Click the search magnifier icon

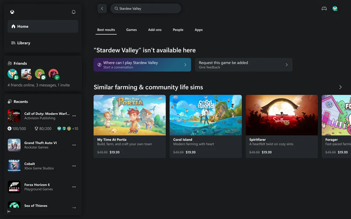coord(116,9)
